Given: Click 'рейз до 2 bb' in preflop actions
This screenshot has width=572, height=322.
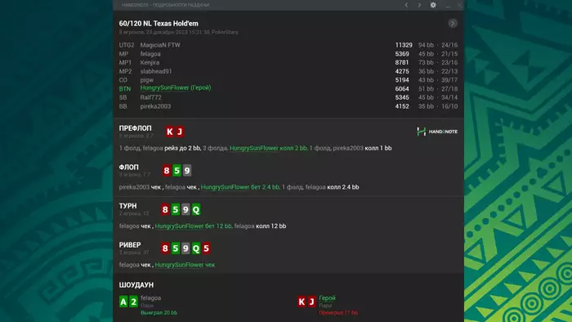Looking at the screenshot, I should point(183,148).
